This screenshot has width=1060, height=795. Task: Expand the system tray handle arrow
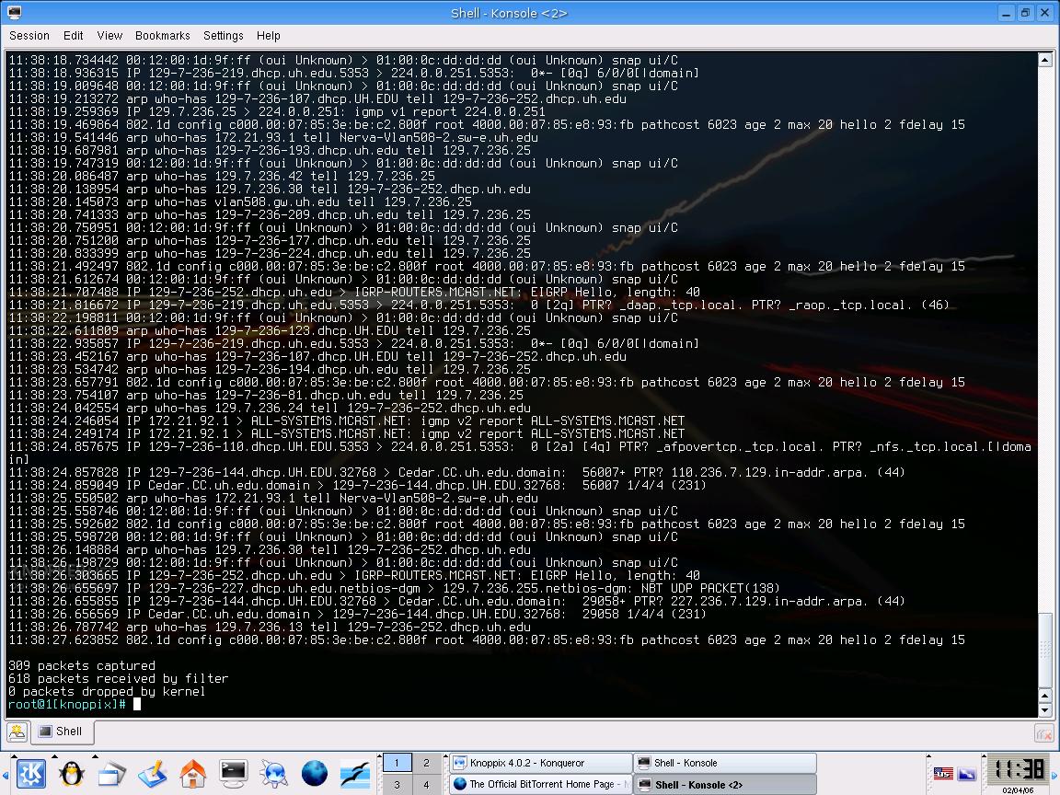pos(928,756)
